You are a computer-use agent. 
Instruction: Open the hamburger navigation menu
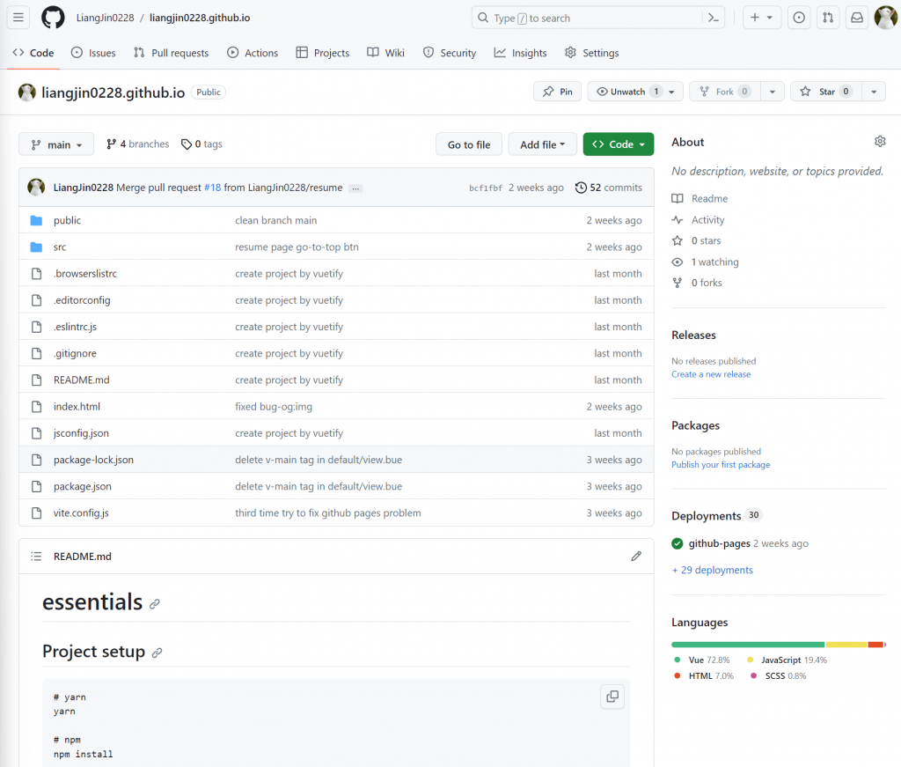pos(18,18)
